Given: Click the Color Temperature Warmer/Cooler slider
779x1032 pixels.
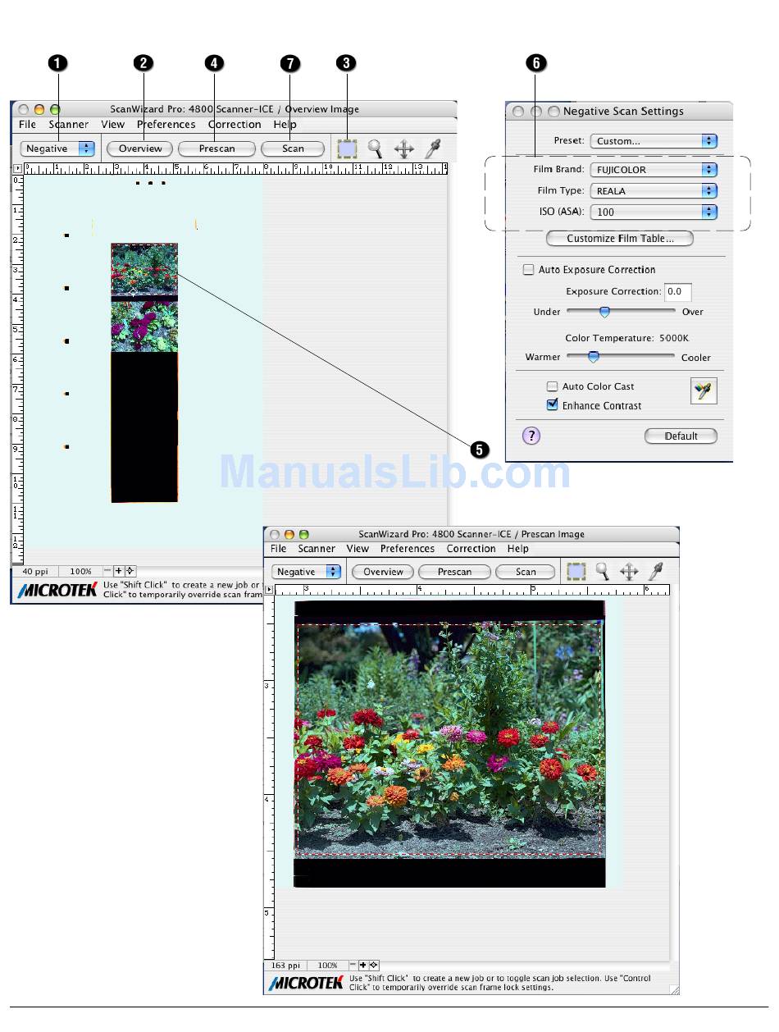Looking at the screenshot, I should (594, 357).
